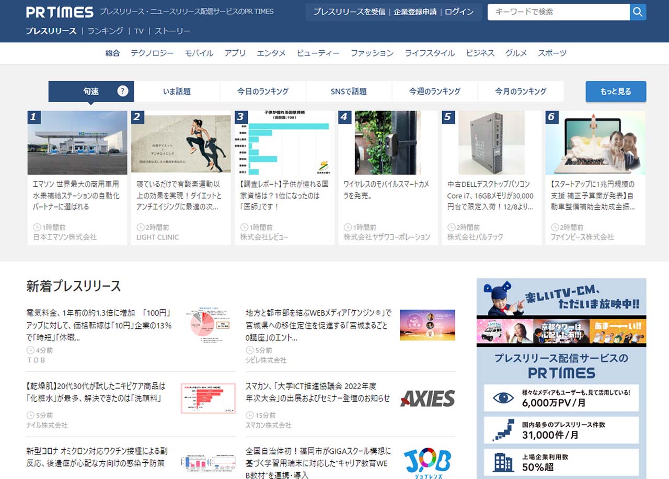Select the ファッション category
Viewport: 669px width, 479px height.
(x=372, y=53)
